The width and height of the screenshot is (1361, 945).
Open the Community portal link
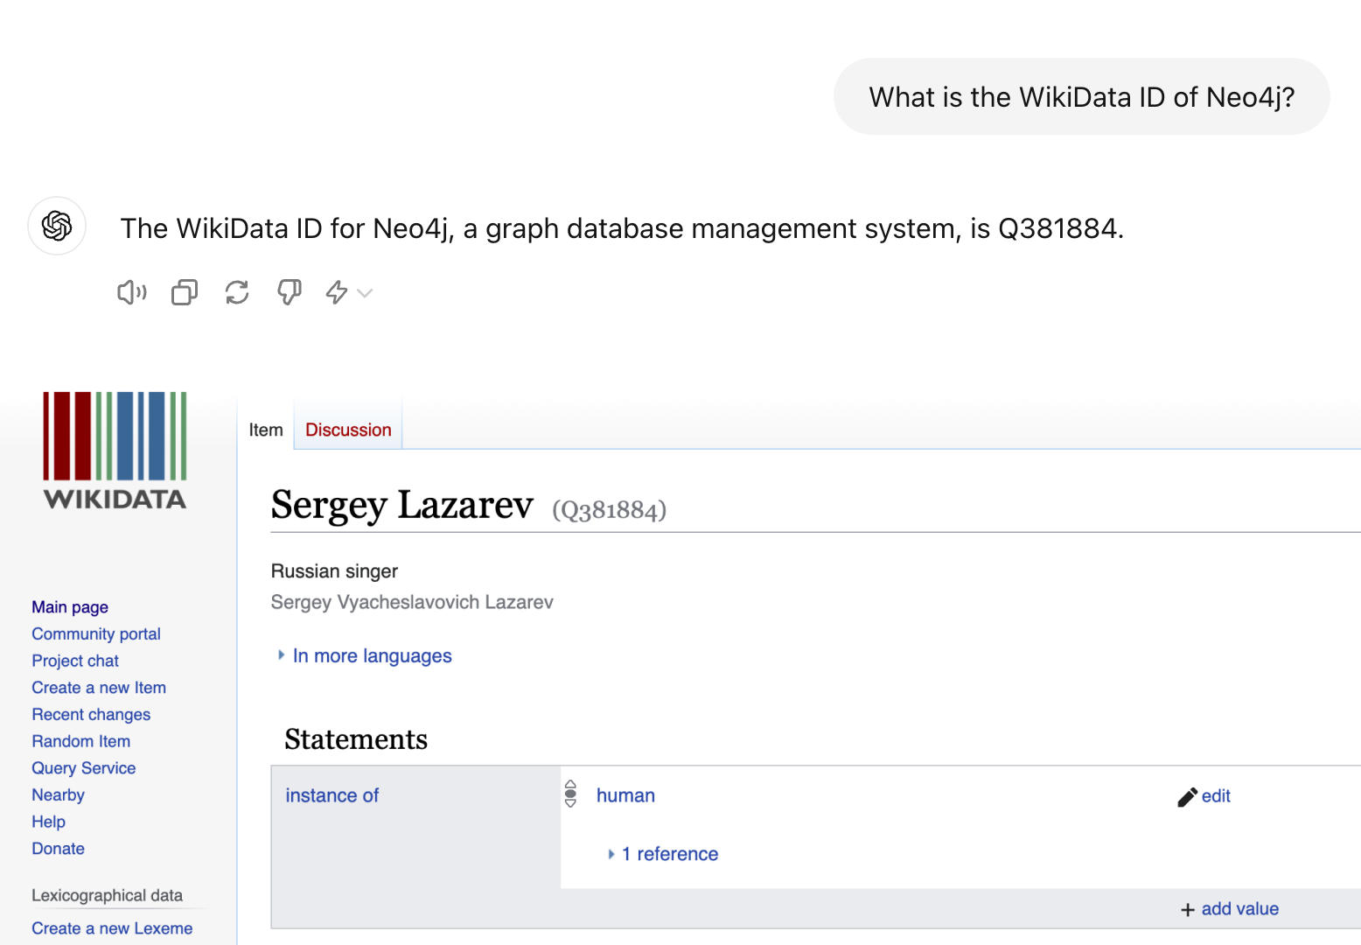[96, 634]
